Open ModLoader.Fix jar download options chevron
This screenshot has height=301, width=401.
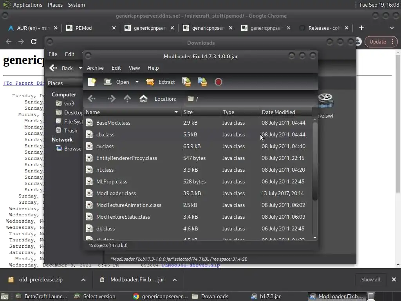(x=175, y=280)
